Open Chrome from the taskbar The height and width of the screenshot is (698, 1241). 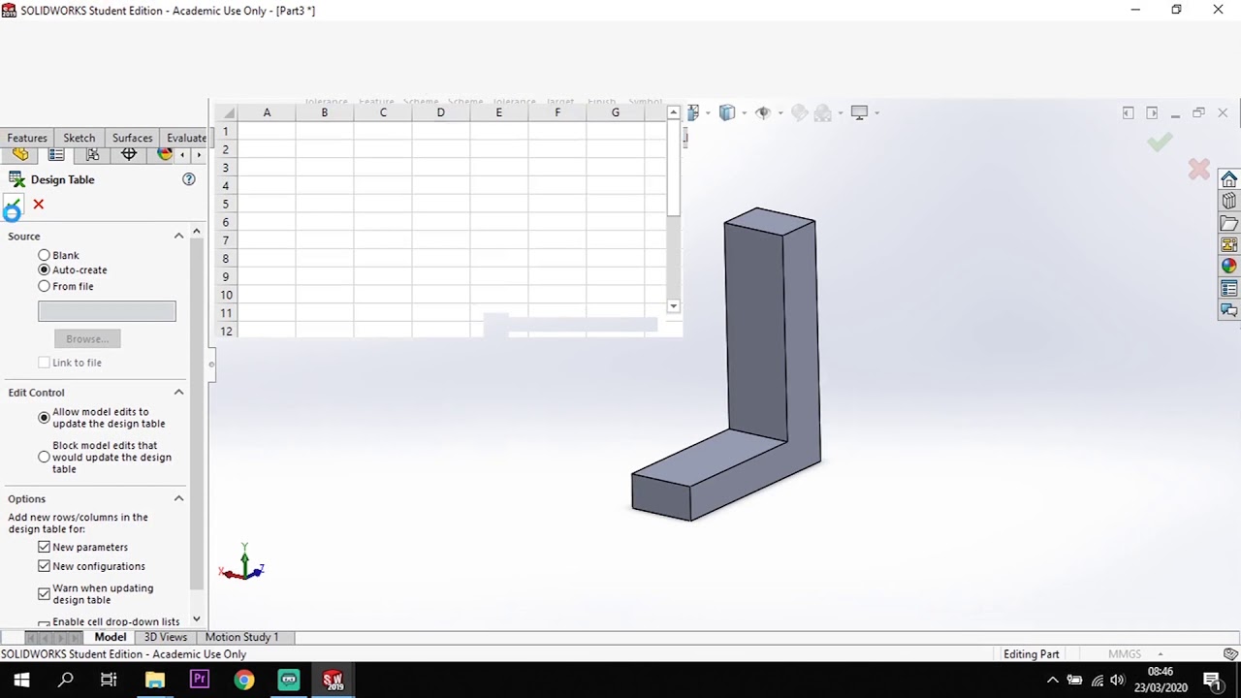244,680
